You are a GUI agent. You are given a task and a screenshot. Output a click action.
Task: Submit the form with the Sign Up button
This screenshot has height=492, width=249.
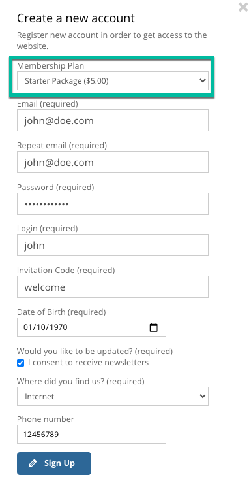click(54, 463)
